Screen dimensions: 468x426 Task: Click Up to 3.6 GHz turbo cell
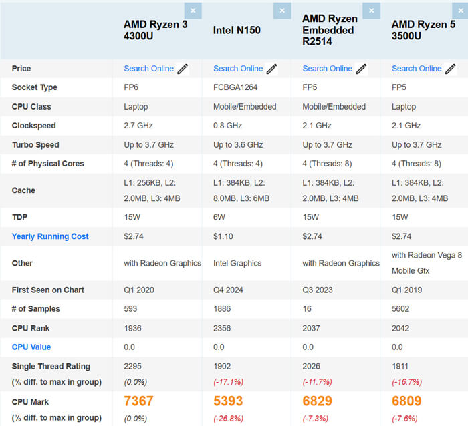(238, 145)
